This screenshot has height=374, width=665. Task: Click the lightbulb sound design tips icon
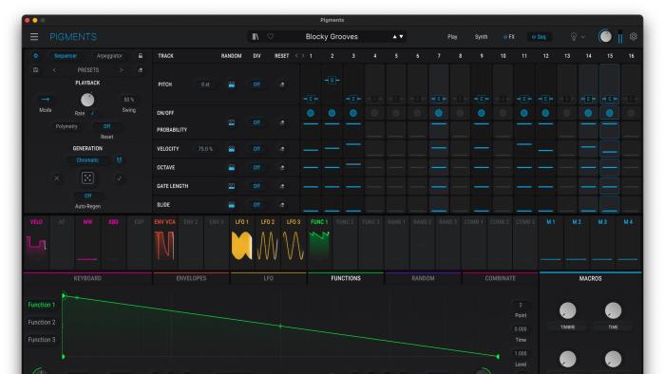coord(574,37)
